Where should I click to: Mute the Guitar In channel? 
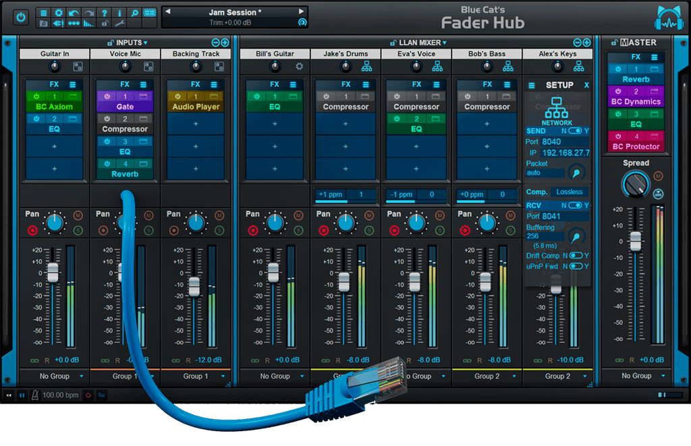coord(78,215)
